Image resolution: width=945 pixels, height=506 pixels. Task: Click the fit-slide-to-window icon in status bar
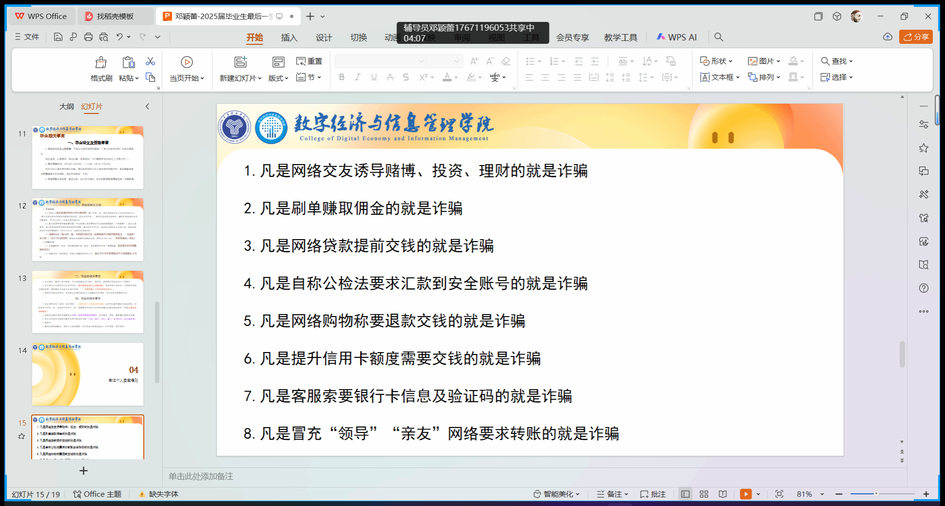[779, 494]
